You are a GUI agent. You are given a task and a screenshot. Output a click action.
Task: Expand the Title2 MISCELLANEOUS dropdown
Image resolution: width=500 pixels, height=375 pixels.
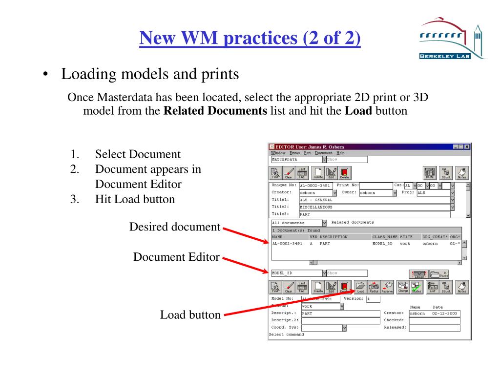[453, 207]
